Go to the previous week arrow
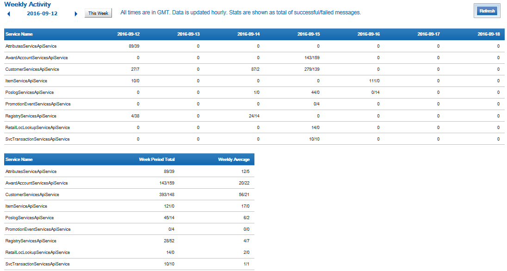This screenshot has width=507, height=271. (x=9, y=14)
